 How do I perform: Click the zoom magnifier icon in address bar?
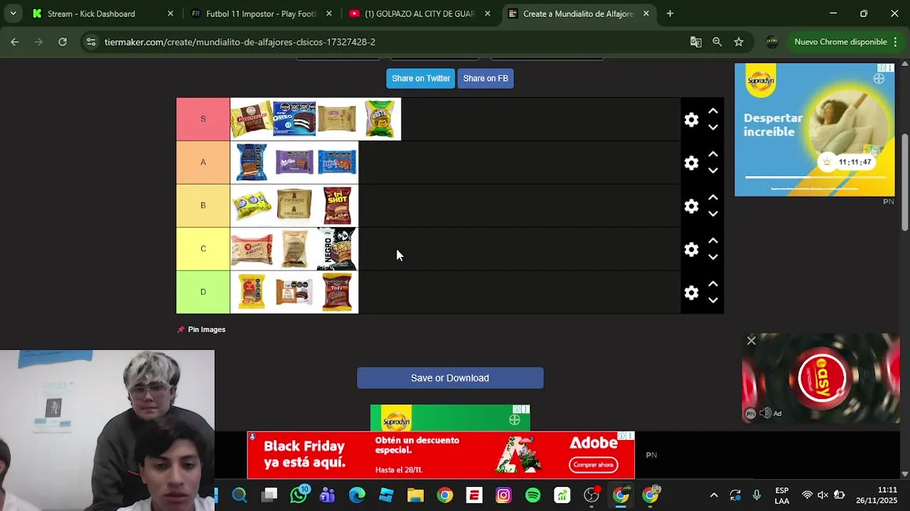(717, 42)
